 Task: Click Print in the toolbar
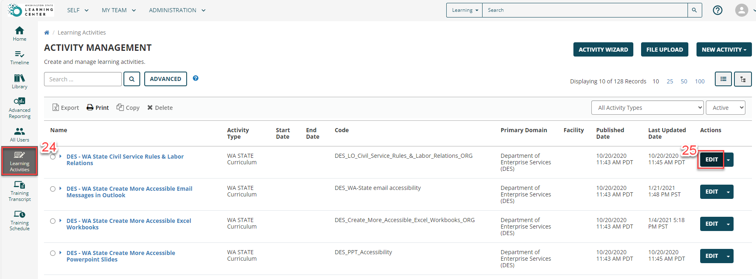click(x=98, y=107)
